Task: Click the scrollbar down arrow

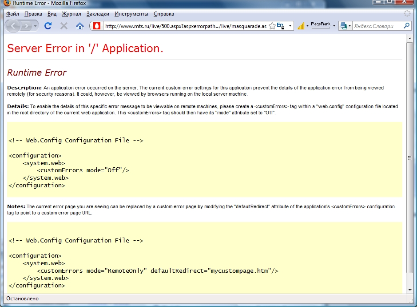Action: tap(409, 290)
